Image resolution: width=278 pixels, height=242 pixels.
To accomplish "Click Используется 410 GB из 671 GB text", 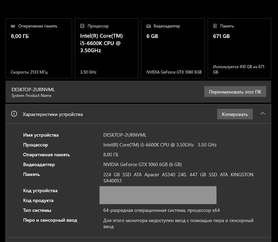I will pyautogui.click(x=239, y=69).
